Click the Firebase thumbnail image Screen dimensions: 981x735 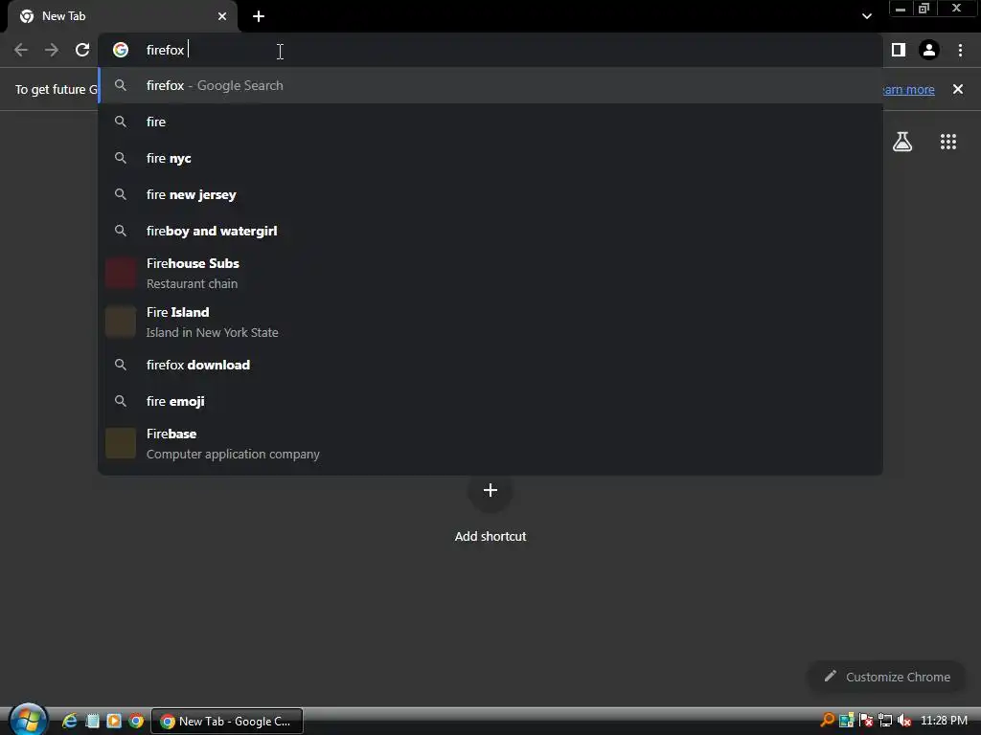pyautogui.click(x=121, y=443)
